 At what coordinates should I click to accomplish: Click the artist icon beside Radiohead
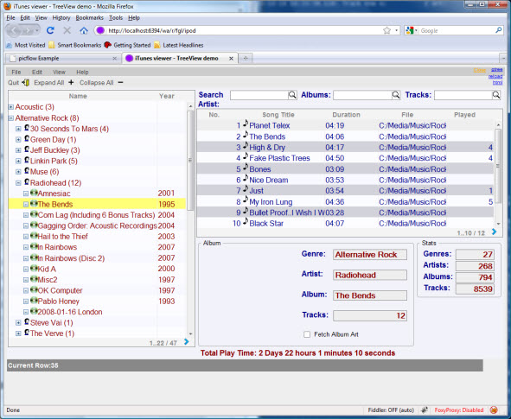[x=27, y=181]
